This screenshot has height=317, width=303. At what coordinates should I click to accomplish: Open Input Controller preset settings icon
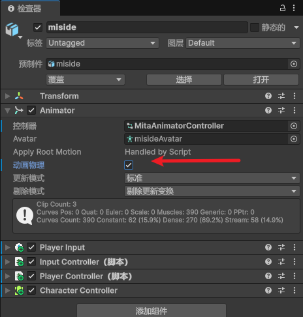tap(281, 262)
